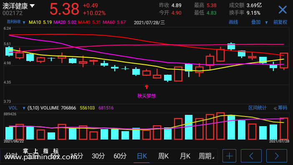
Task: Click the magenta volume MA value 681516
Action: coord(106,108)
